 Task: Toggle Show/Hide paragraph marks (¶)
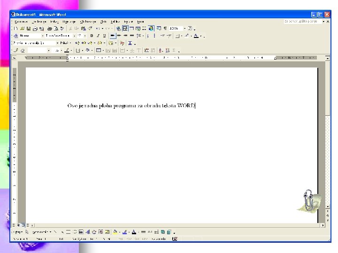(x=165, y=29)
